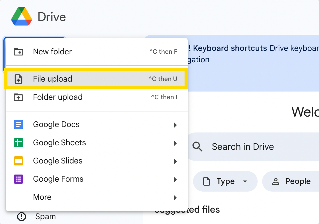
Task: Click the Drive title text
Action: coord(52,17)
